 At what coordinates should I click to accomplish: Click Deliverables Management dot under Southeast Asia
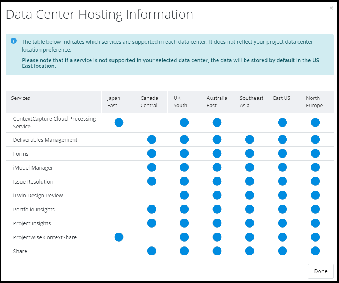[x=249, y=139]
